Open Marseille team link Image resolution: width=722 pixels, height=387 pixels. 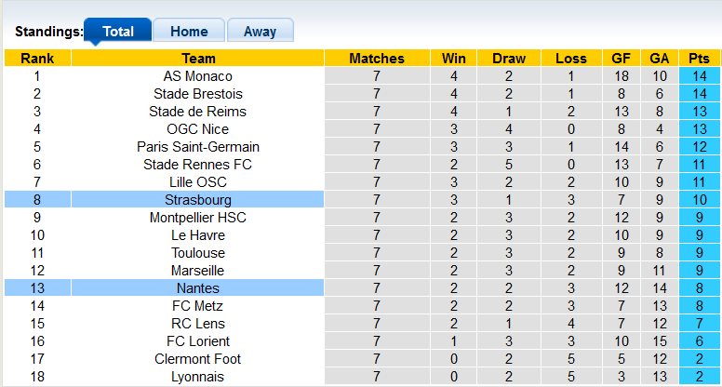pyautogui.click(x=198, y=271)
